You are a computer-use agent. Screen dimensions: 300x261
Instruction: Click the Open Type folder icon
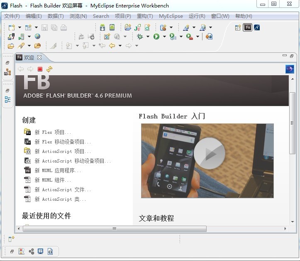[11, 46]
